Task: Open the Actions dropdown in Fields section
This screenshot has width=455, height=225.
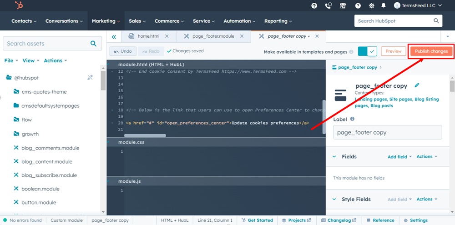Action: pyautogui.click(x=427, y=156)
